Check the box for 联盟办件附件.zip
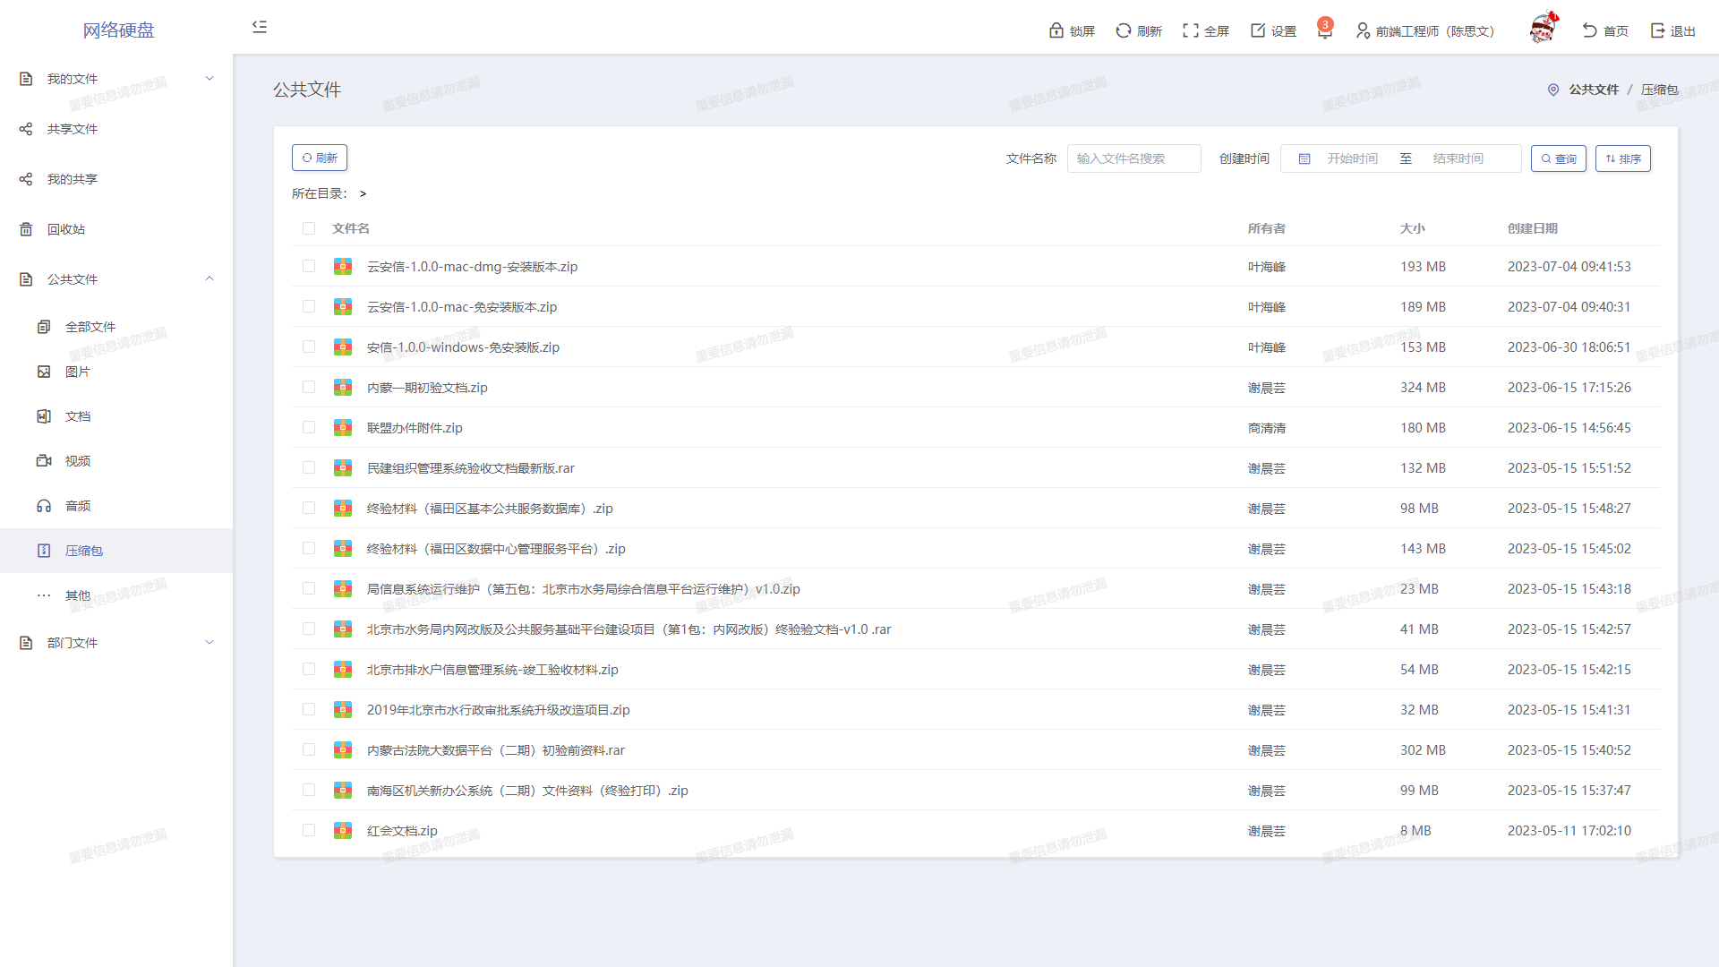The height and width of the screenshot is (967, 1719). pos(309,427)
